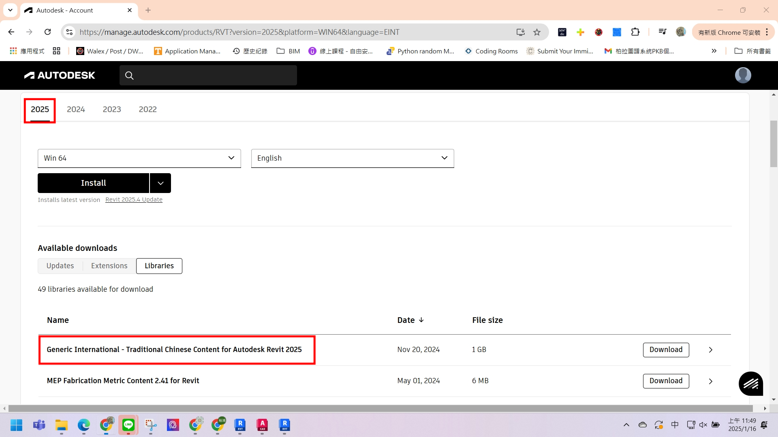Open Microsoft Edge from taskbar
The height and width of the screenshot is (437, 778).
click(x=84, y=425)
